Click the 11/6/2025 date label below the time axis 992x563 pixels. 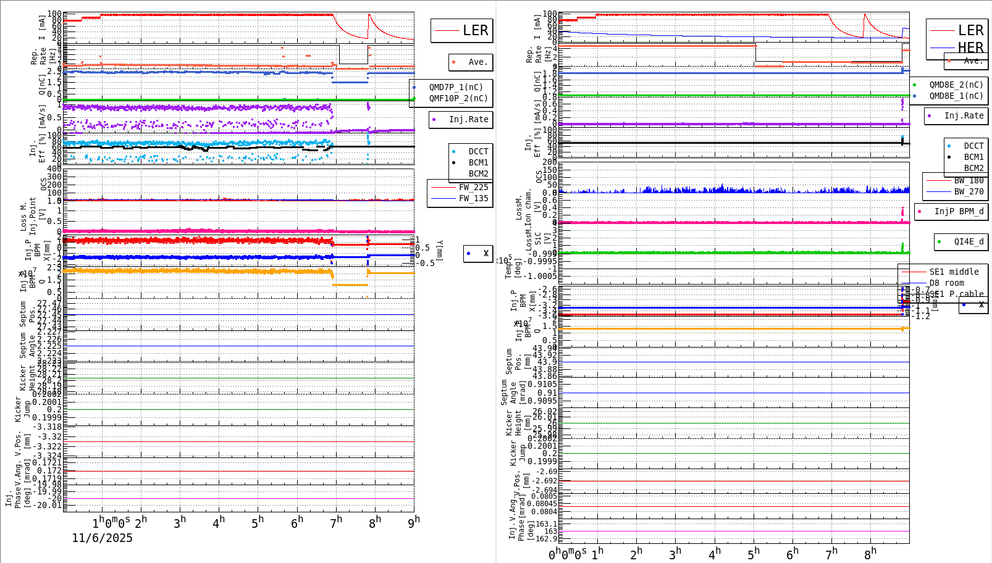tap(103, 538)
